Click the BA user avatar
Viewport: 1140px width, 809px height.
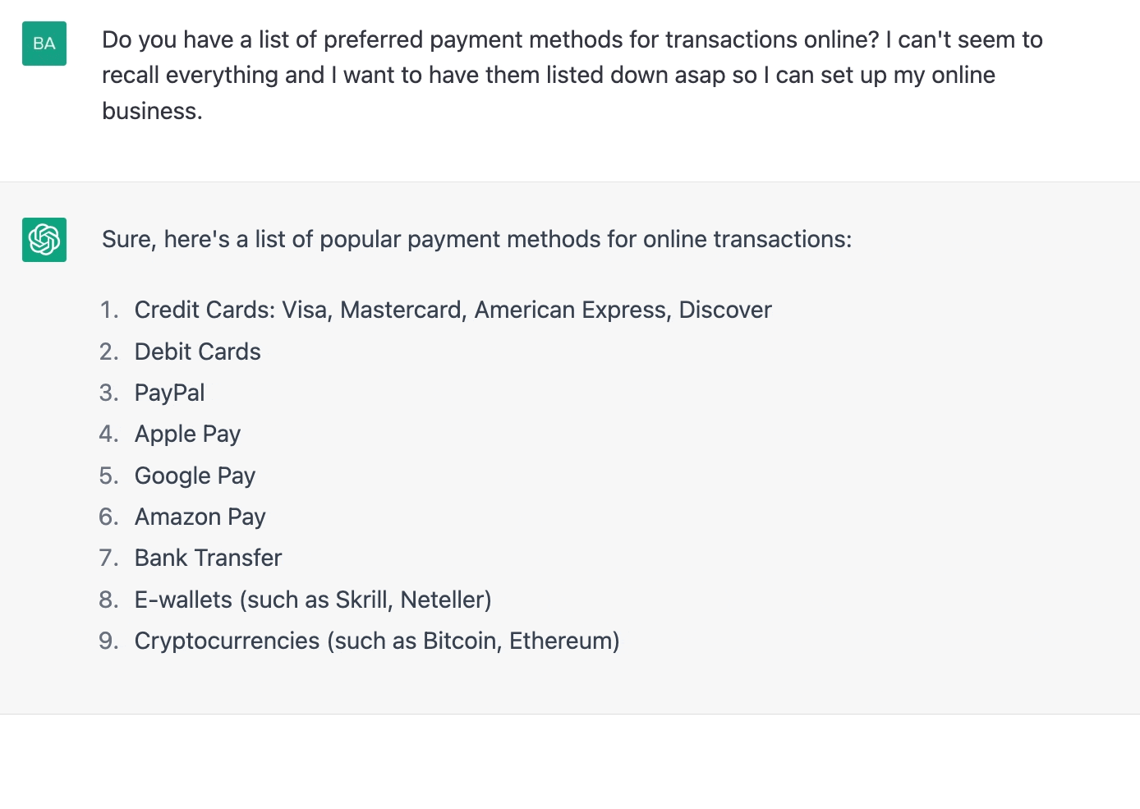44,44
